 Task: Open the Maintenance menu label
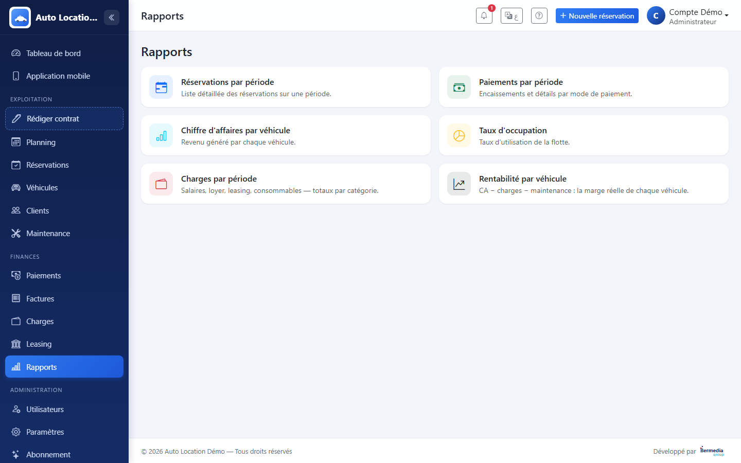click(48, 233)
